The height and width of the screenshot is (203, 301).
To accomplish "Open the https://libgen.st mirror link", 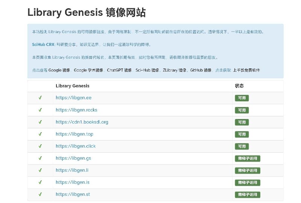I will click(73, 194).
